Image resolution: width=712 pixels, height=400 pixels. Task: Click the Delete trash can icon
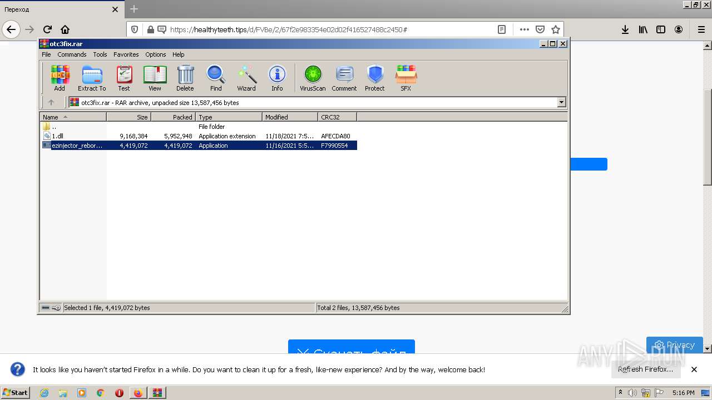[185, 78]
